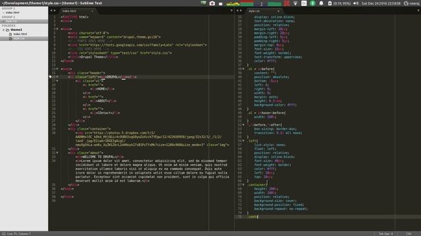The height and width of the screenshot is (236, 421).
Task: Click the font-weight: bolder line in .left
Action: pyautogui.click(x=272, y=165)
